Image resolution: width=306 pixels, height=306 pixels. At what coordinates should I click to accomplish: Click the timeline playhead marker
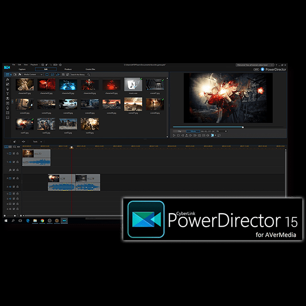72,147
